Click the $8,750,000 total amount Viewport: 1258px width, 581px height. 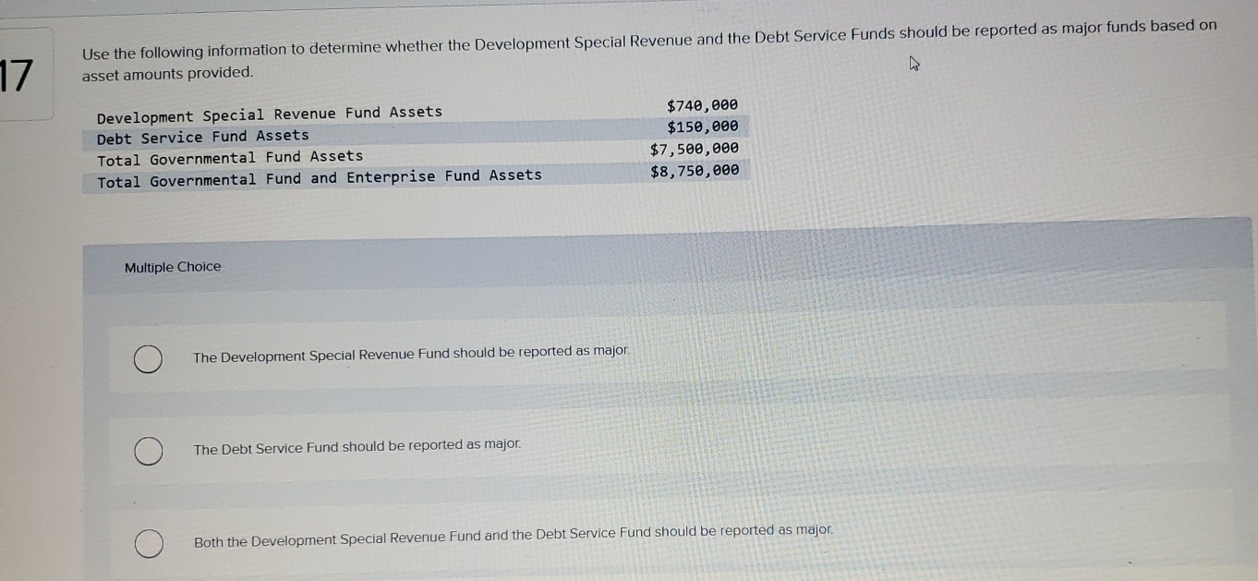[695, 170]
